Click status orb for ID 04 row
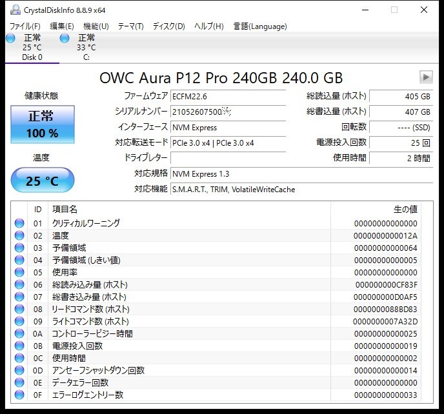Image resolution: width=444 pixels, height=414 pixels. [x=19, y=260]
